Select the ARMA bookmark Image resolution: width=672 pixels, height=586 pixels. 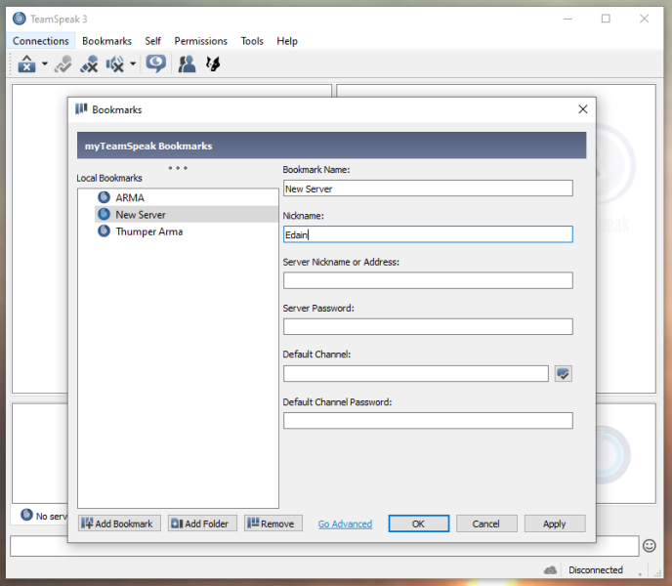click(129, 197)
